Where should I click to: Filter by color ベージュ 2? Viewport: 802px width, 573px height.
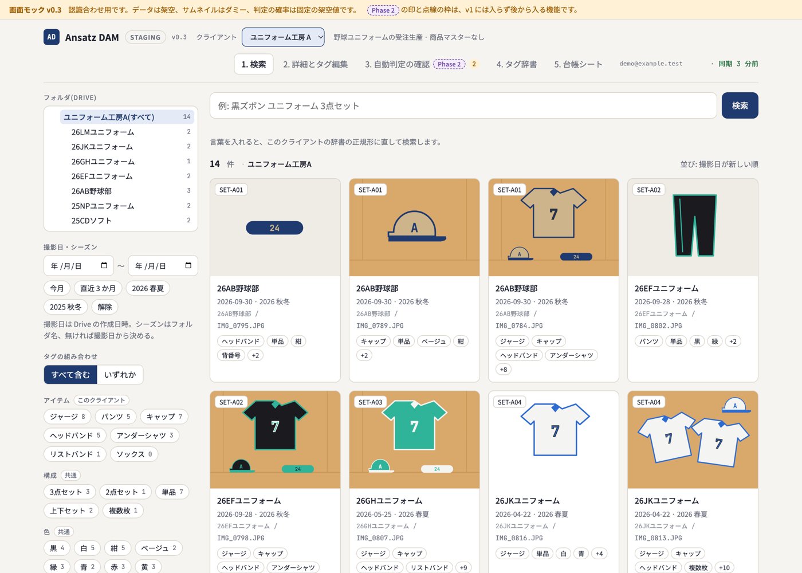[x=159, y=548]
